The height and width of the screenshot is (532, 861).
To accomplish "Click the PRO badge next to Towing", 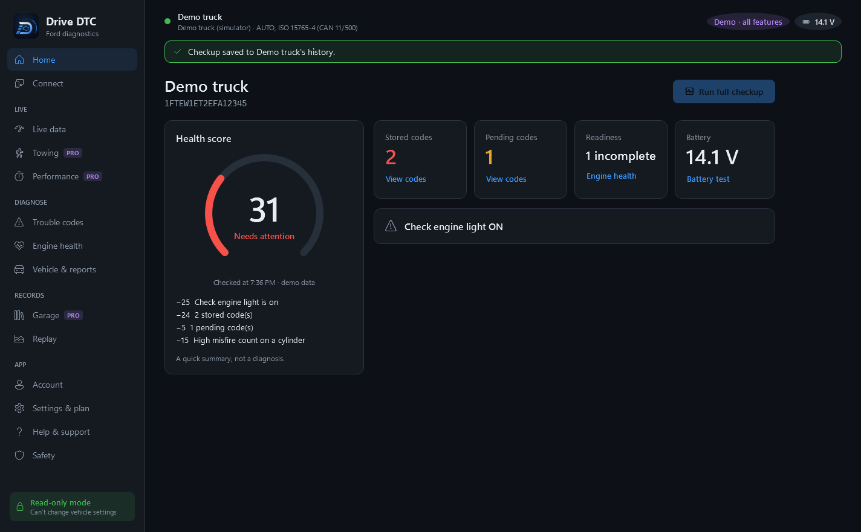I will pyautogui.click(x=73, y=153).
